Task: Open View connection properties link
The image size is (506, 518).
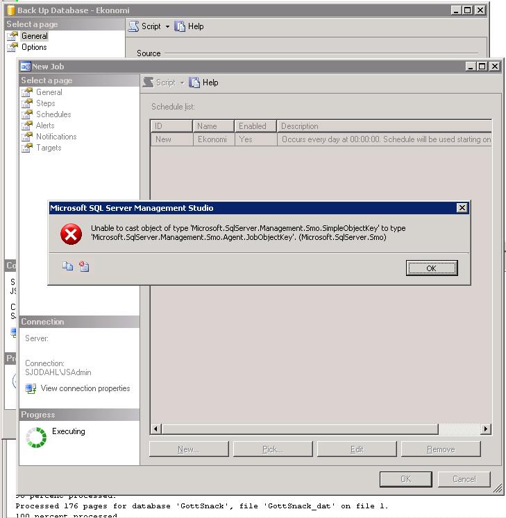Action: click(85, 388)
